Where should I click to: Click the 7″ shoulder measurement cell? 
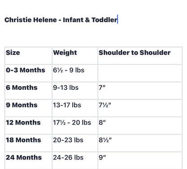point(140,91)
